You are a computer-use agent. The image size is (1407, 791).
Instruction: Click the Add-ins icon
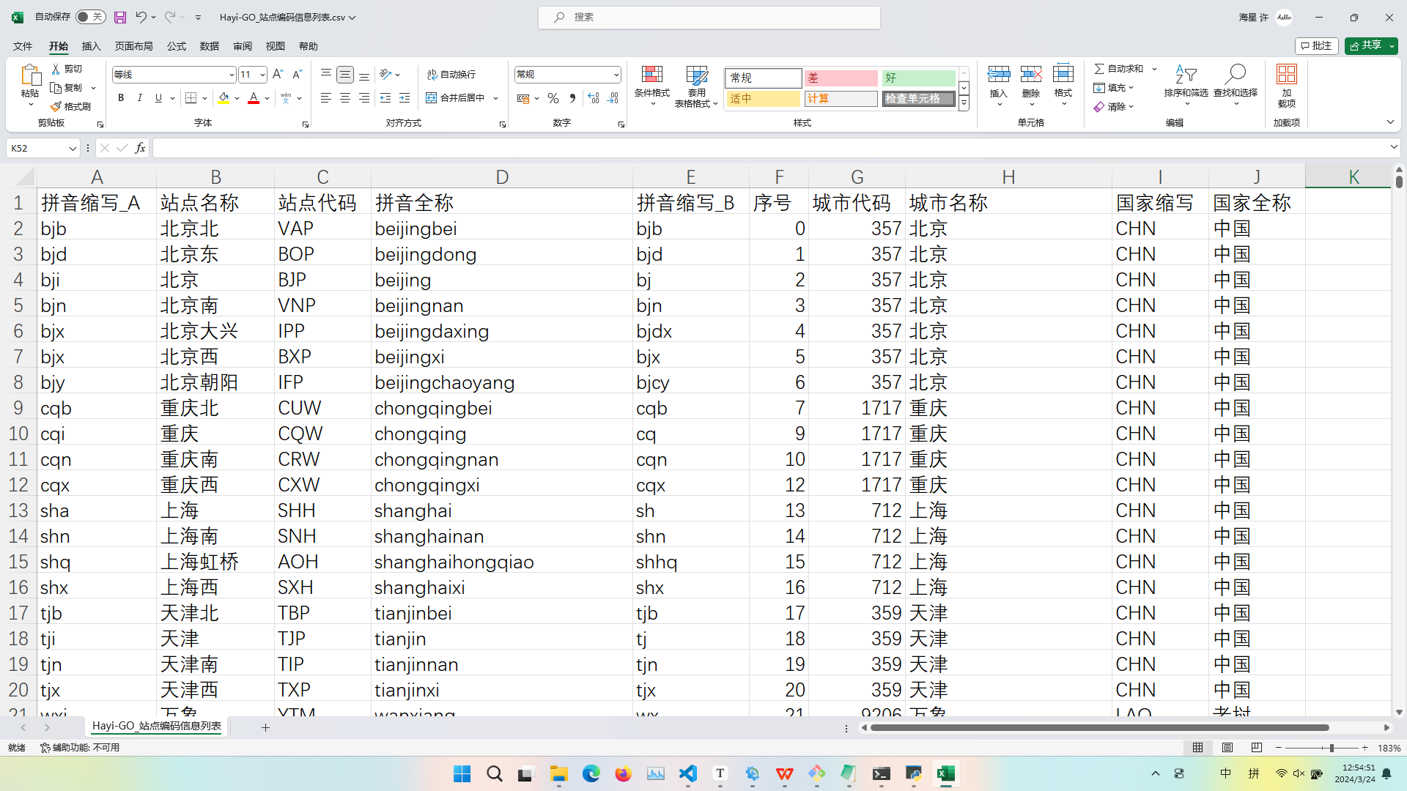pyautogui.click(x=1286, y=74)
